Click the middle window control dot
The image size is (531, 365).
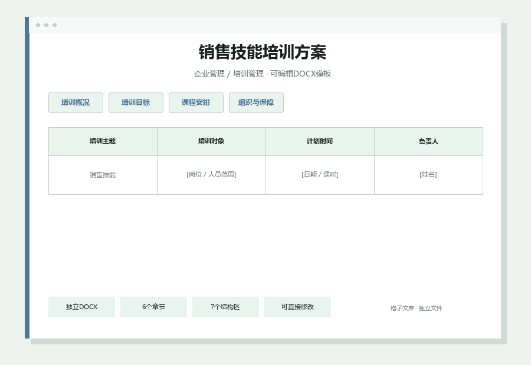pyautogui.click(x=47, y=25)
